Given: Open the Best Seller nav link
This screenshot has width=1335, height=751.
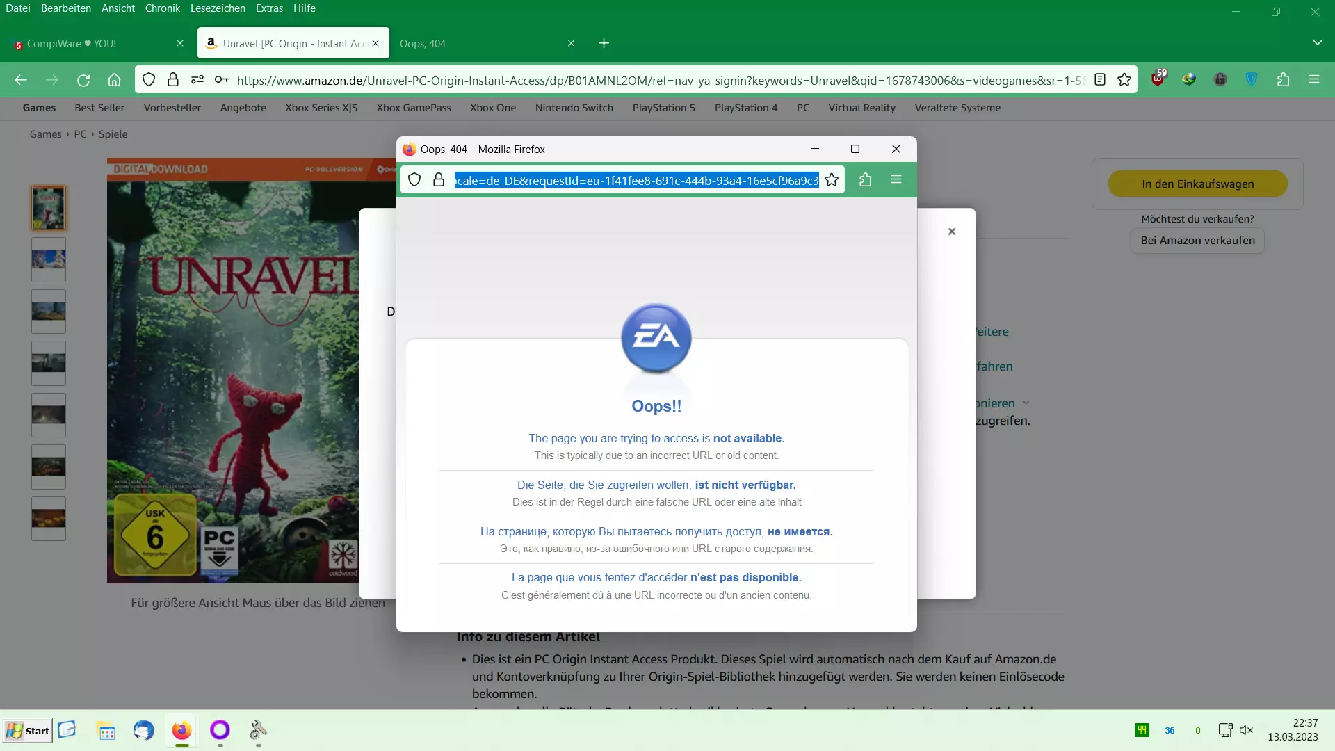Looking at the screenshot, I should click(99, 108).
